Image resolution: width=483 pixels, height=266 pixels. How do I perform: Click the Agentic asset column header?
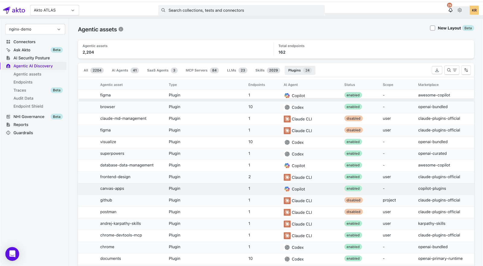click(x=111, y=85)
